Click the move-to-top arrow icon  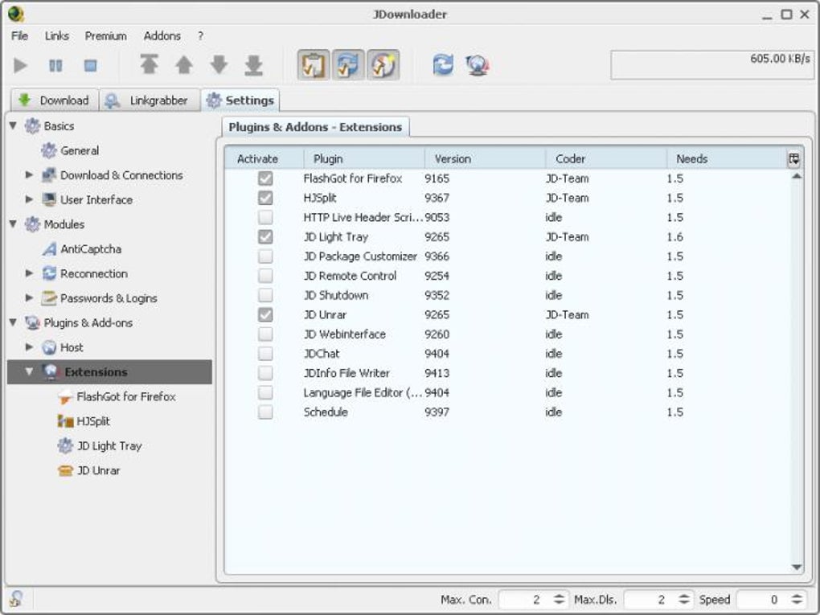(x=149, y=65)
